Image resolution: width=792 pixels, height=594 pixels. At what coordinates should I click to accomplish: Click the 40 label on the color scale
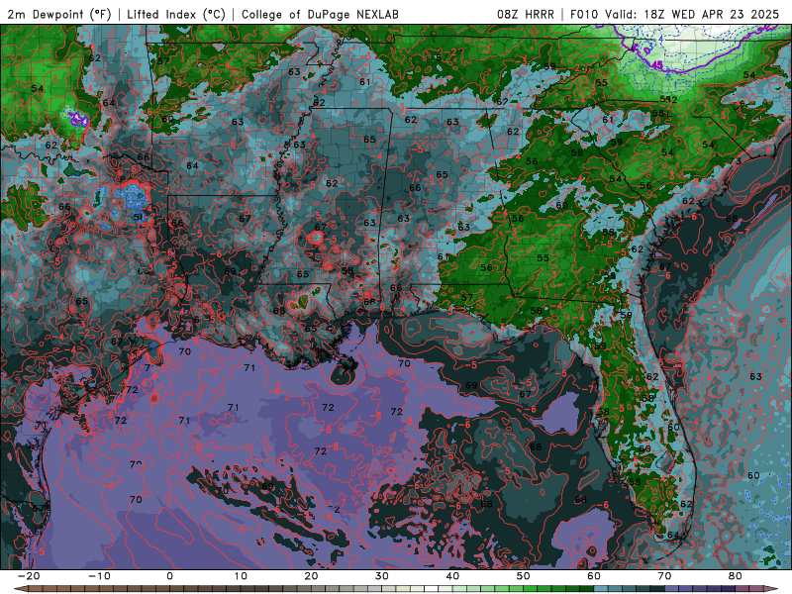click(452, 576)
